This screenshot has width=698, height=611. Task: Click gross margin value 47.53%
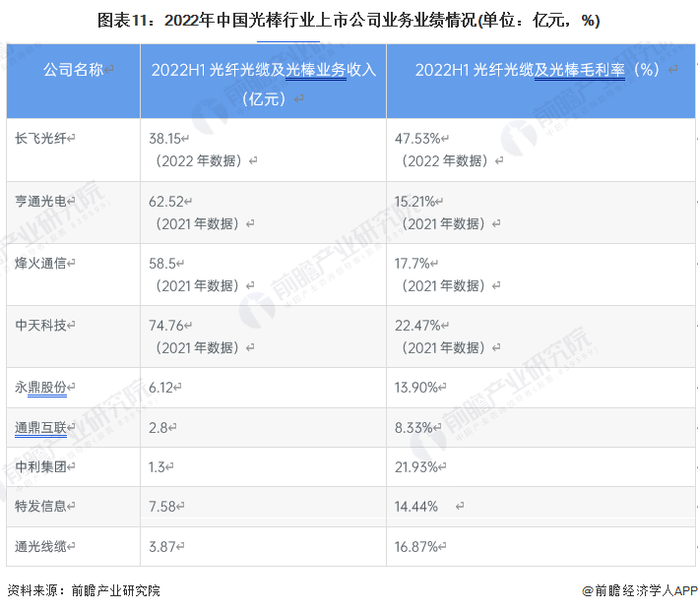coord(417,139)
